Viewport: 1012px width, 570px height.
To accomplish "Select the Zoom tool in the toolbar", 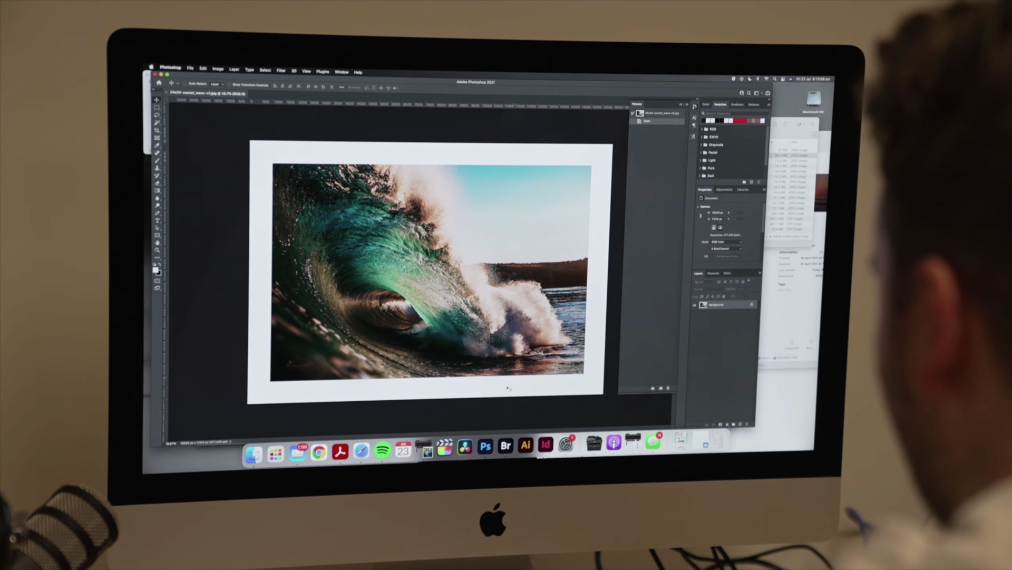I will [157, 250].
